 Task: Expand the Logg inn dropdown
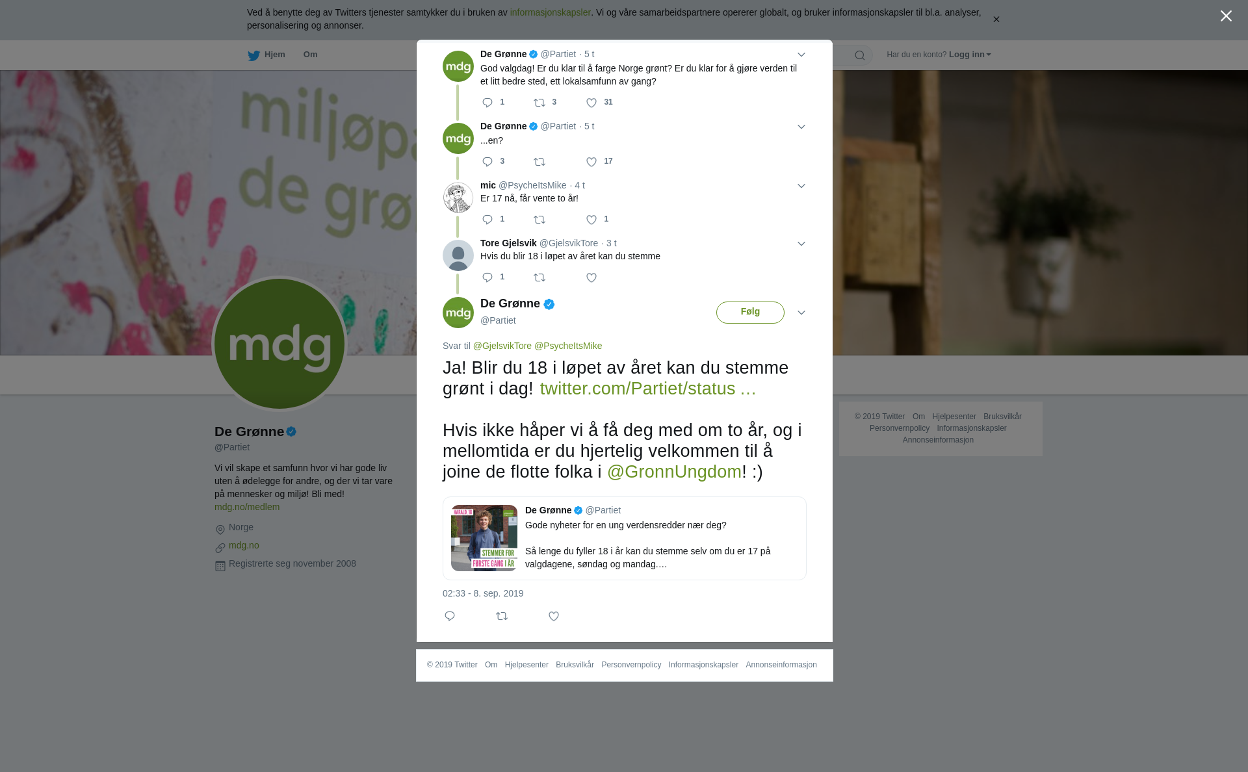pos(970,55)
